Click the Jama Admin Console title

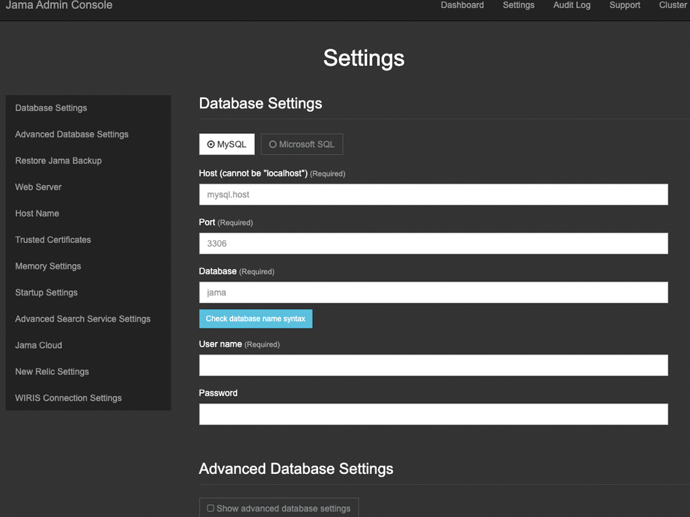(x=59, y=5)
